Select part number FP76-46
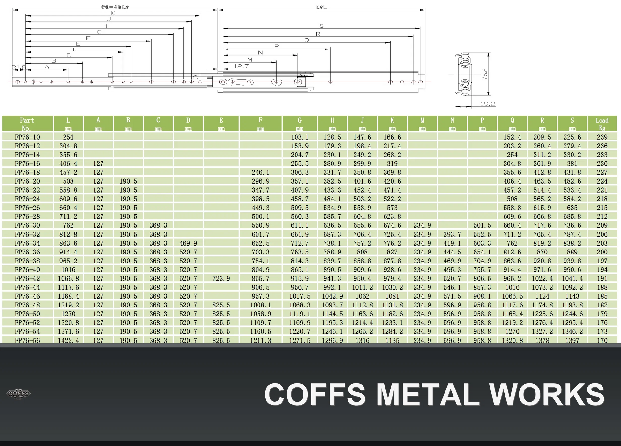Viewport: 621px width, 446px height. point(27,296)
